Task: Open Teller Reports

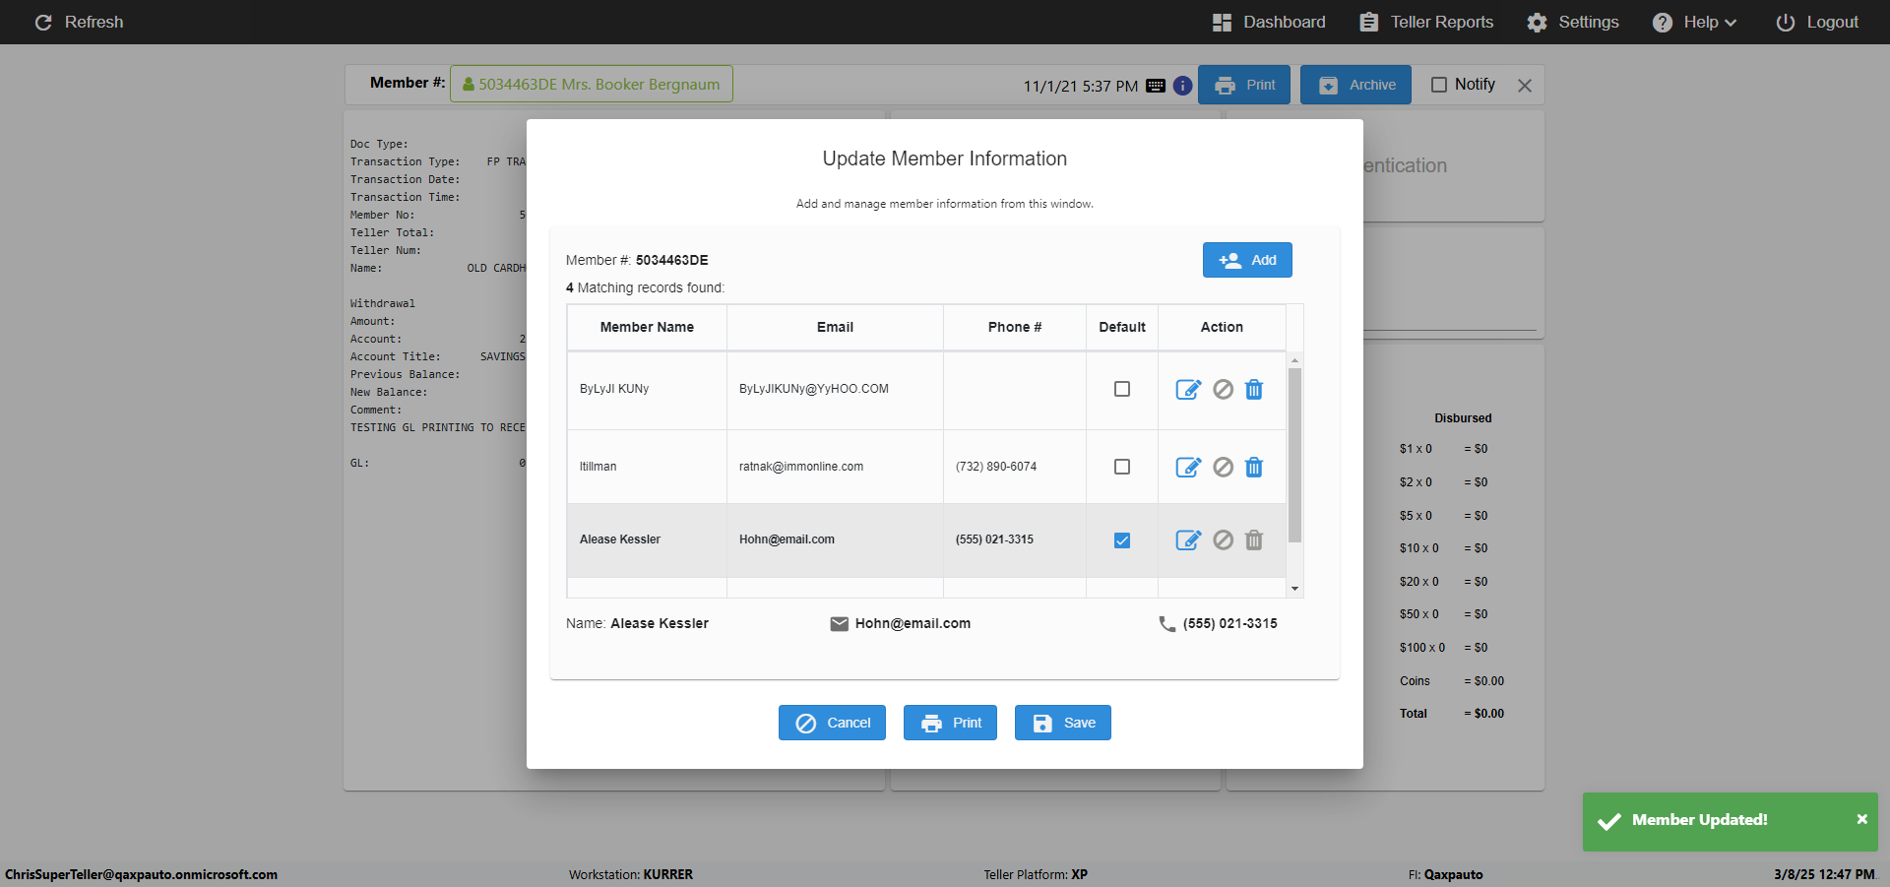Action: (1426, 22)
